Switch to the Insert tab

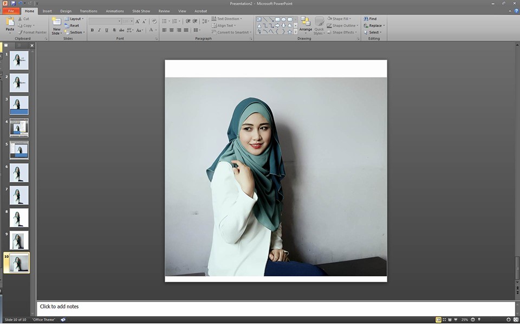(47, 11)
